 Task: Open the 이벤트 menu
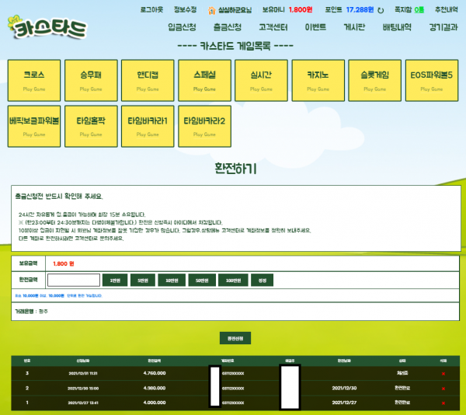315,27
